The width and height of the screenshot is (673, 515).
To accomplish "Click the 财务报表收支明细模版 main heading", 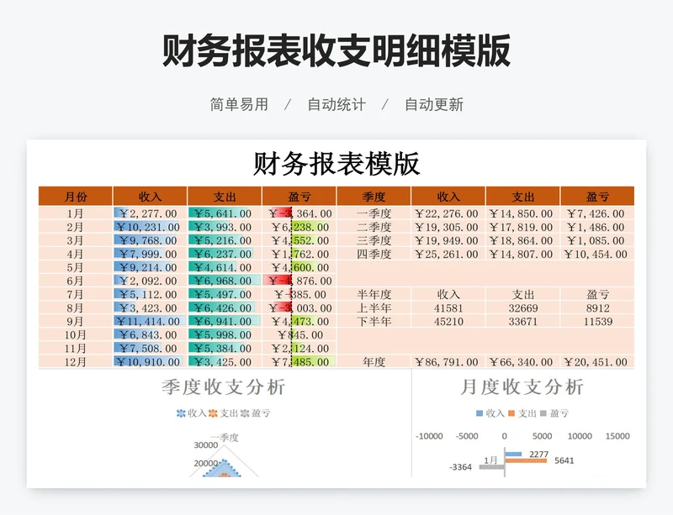I will point(336,50).
